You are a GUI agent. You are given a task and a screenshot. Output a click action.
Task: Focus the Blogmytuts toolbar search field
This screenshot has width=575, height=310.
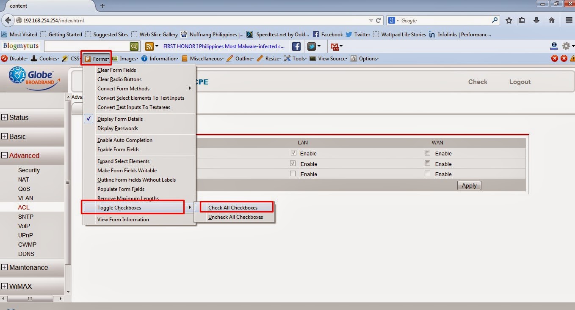coord(86,46)
